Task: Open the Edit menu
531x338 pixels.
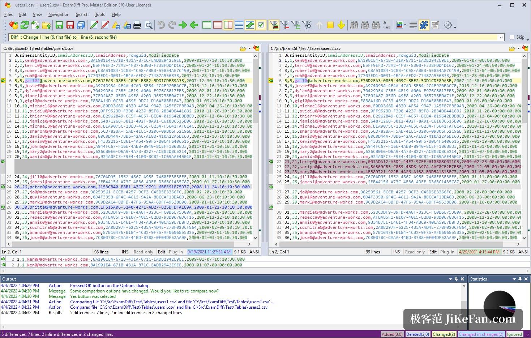Action: [23, 14]
